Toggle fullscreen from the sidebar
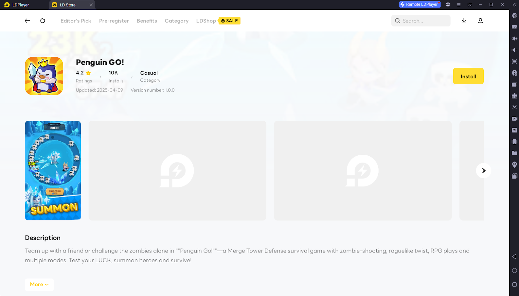 pyautogui.click(x=514, y=62)
